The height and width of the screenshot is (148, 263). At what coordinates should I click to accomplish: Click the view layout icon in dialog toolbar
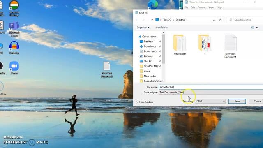(252, 28)
